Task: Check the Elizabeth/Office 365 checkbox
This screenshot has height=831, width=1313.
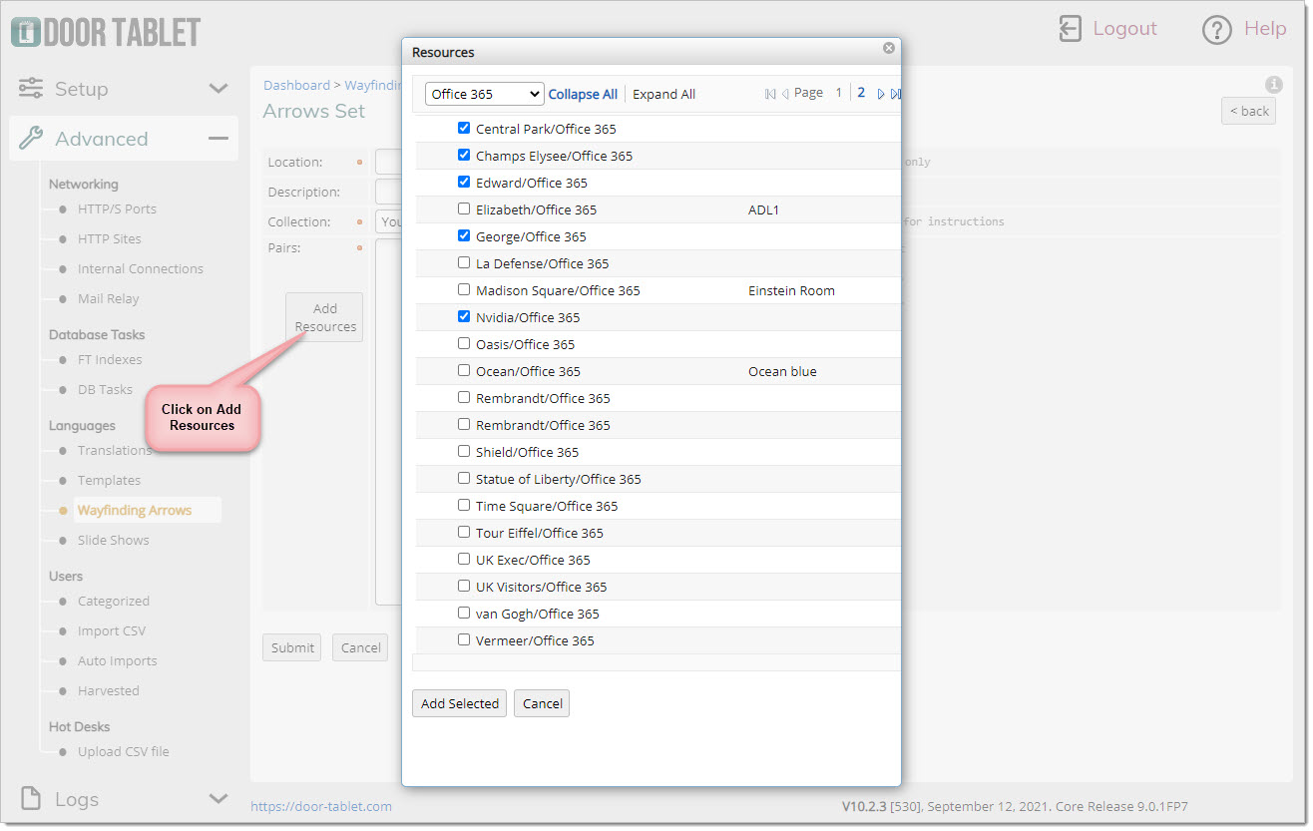Action: 464,208
